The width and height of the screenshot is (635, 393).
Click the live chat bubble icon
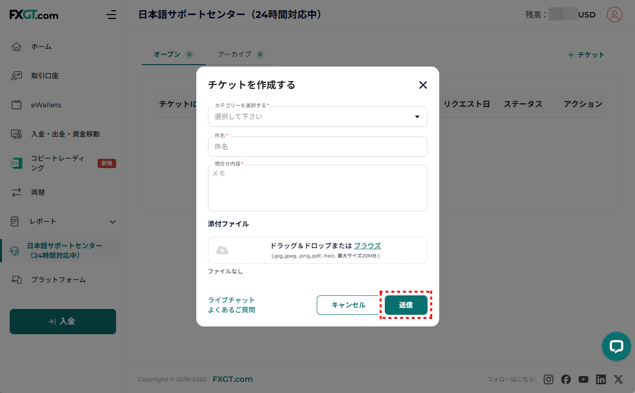616,346
